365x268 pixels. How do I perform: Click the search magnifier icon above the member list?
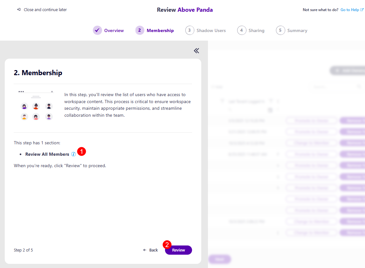click(x=359, y=86)
